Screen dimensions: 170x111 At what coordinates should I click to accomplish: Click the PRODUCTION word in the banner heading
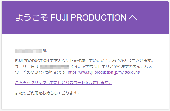[98, 18]
